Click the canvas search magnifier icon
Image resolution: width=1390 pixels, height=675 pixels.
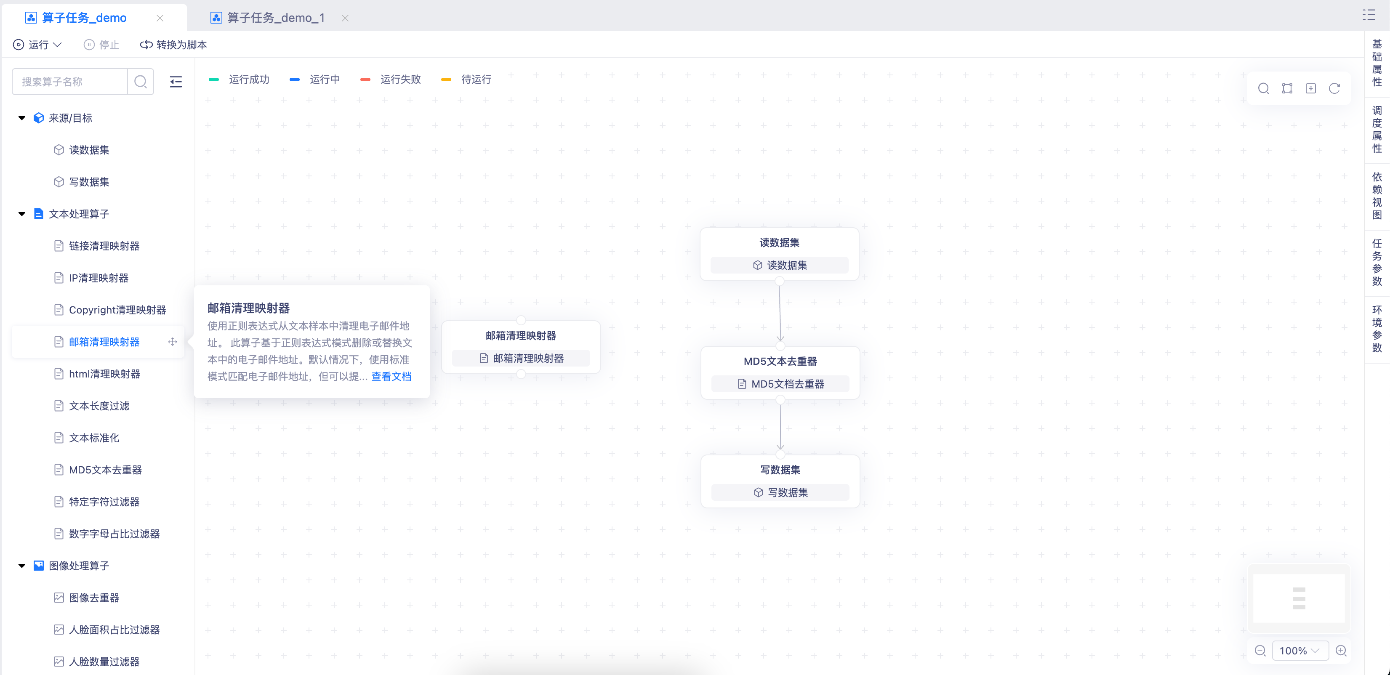point(1263,88)
